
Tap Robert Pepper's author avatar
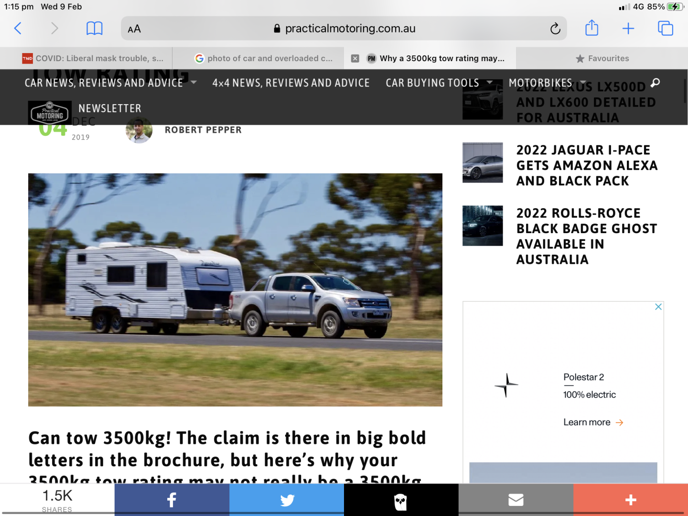139,130
